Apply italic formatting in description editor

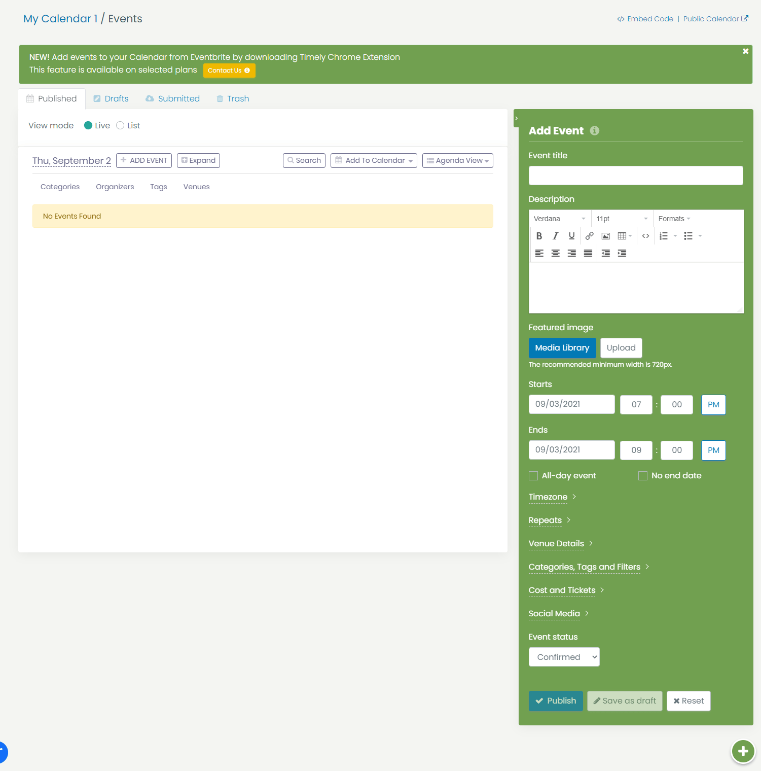(x=555, y=236)
